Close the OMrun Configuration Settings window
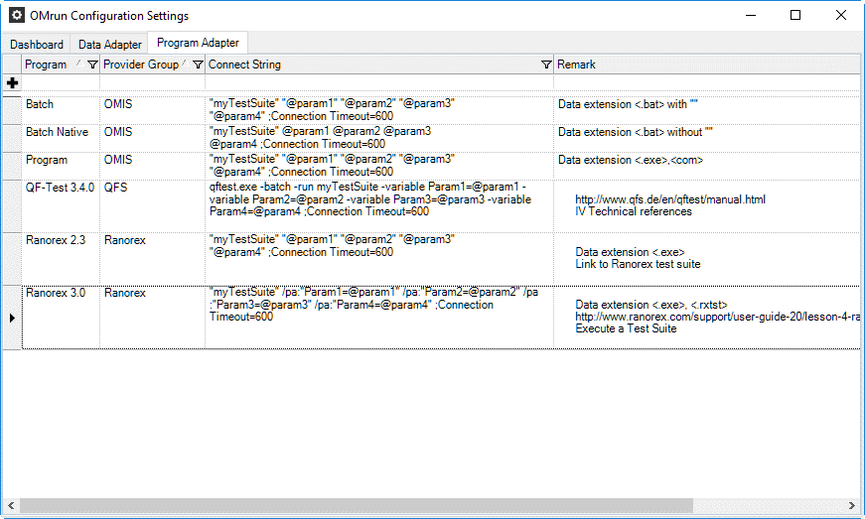 (841, 15)
